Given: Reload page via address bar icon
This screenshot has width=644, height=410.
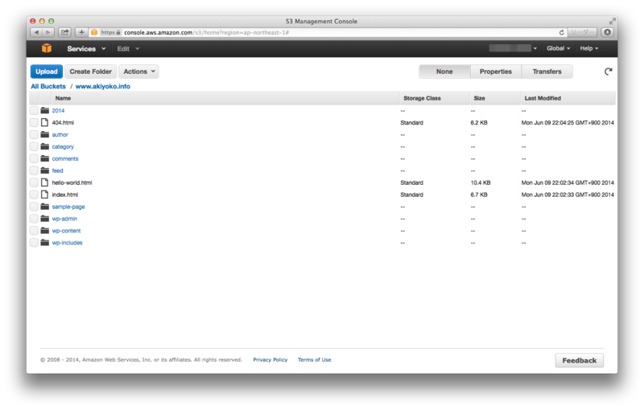Looking at the screenshot, I should (x=561, y=32).
